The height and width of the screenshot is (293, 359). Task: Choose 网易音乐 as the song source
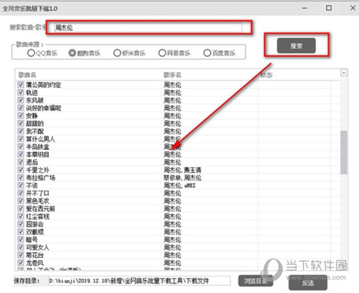[x=162, y=53]
